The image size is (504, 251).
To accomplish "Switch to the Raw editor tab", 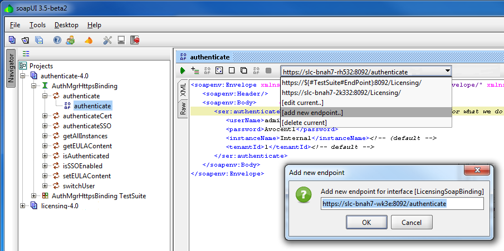I will point(183,109).
